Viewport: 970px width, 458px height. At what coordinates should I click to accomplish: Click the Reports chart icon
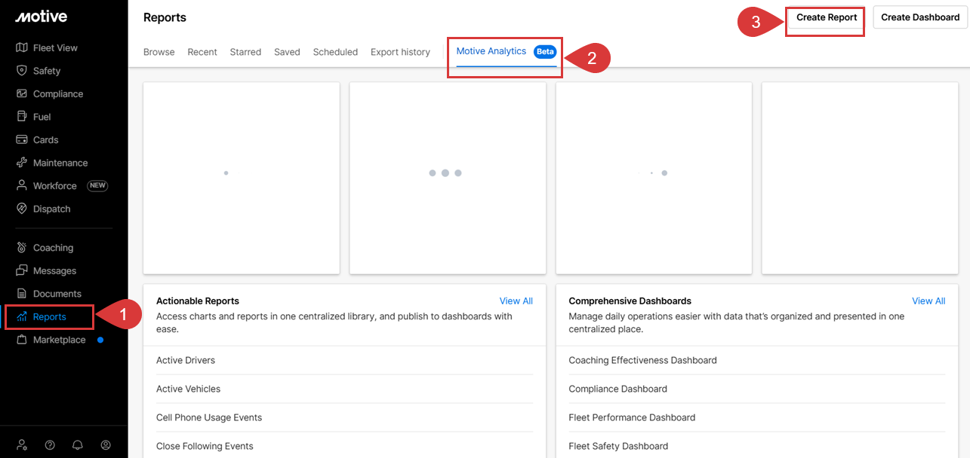(22, 316)
